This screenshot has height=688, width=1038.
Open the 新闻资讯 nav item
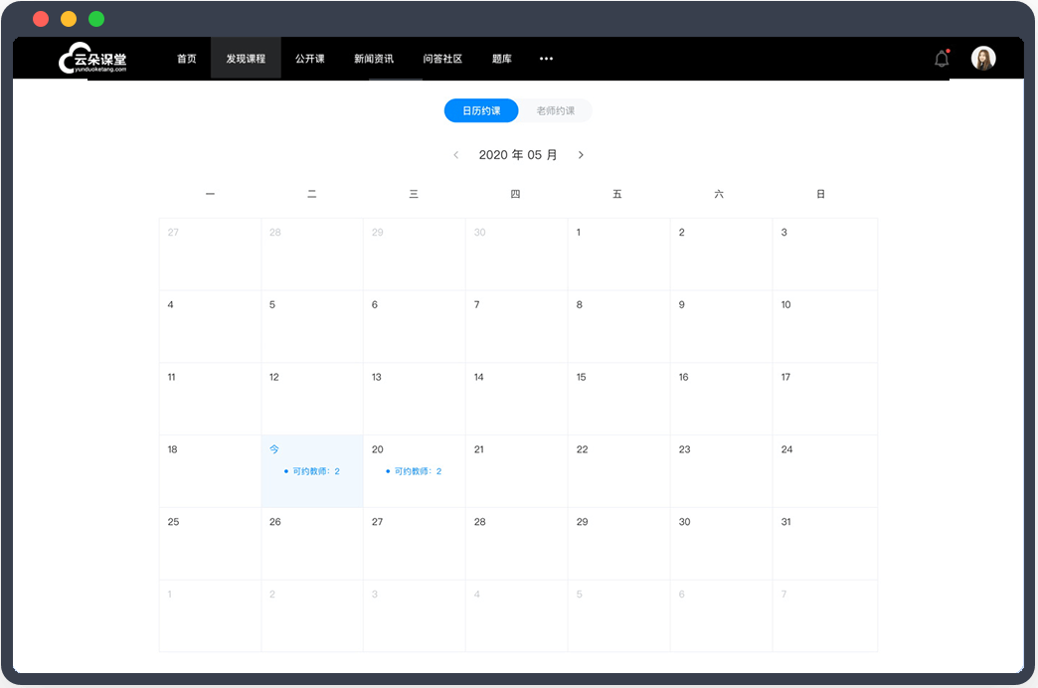[x=374, y=59]
